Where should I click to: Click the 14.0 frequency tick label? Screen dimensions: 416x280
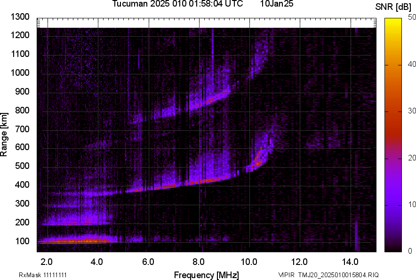[x=350, y=262]
